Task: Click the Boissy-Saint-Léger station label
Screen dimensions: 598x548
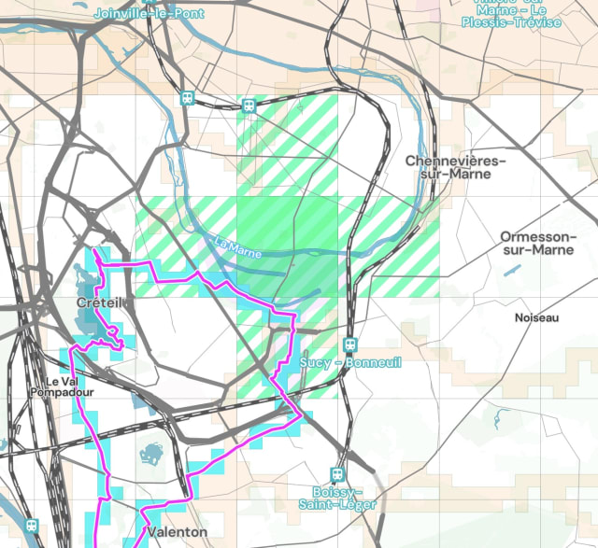Action: pyautogui.click(x=337, y=499)
